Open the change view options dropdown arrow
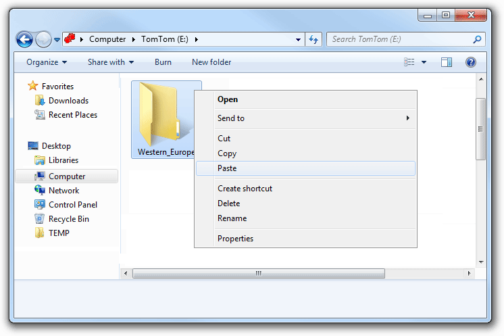504x336 pixels. (x=424, y=62)
